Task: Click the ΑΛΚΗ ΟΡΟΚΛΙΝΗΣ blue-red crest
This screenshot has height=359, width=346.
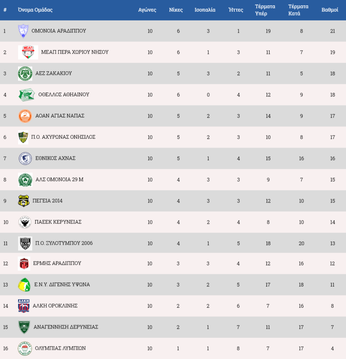Action: (x=24, y=306)
